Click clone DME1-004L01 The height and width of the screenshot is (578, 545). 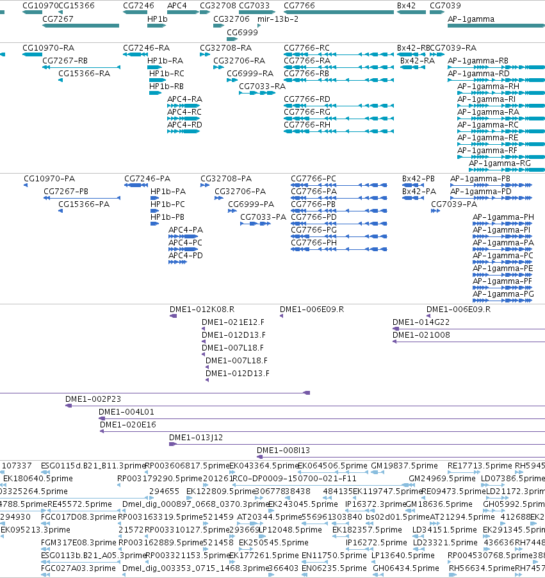(x=126, y=412)
